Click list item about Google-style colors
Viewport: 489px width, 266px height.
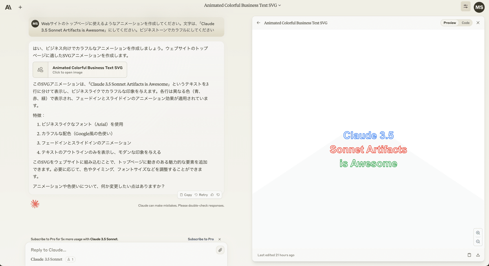(x=77, y=133)
